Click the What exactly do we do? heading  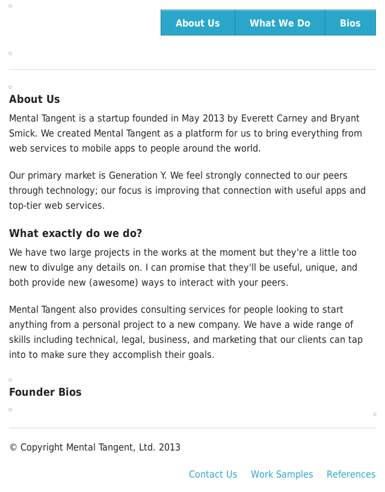click(75, 233)
